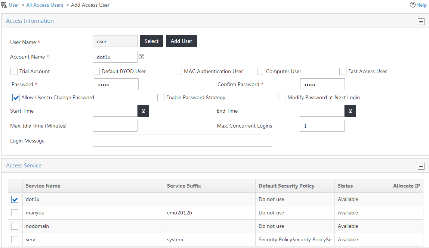This screenshot has width=429, height=248.
Task: Select the nodomain service checkbox
Action: (15, 226)
